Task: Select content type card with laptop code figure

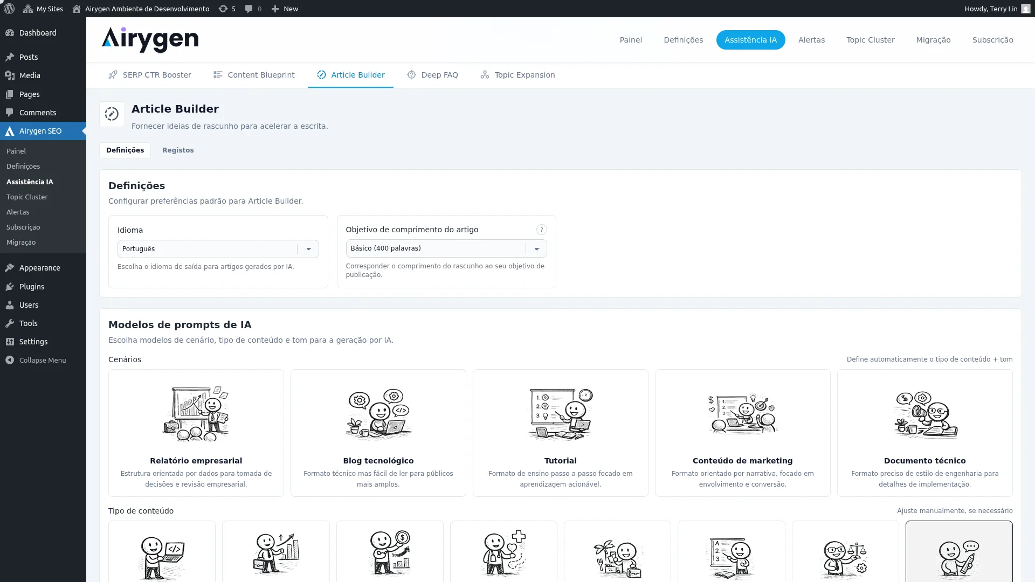Action: [162, 552]
